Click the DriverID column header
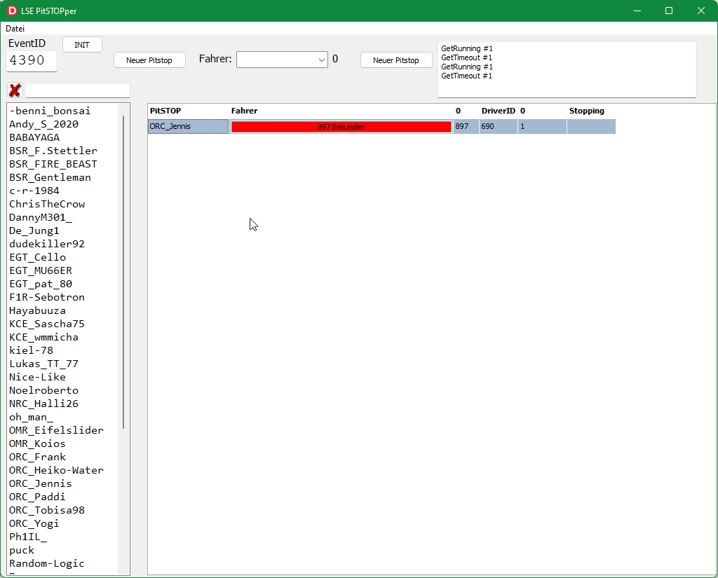 (x=498, y=111)
